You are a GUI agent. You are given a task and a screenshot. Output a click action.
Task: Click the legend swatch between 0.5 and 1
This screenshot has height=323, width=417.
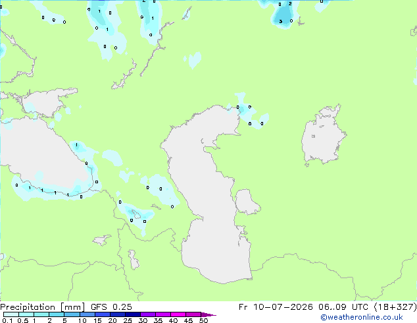click(x=26, y=314)
